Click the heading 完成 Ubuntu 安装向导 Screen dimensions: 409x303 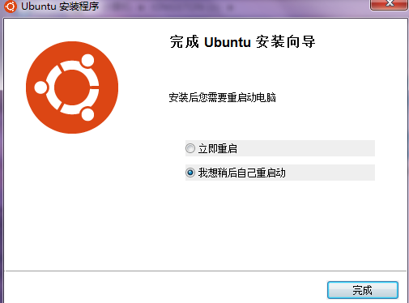pyautogui.click(x=242, y=42)
